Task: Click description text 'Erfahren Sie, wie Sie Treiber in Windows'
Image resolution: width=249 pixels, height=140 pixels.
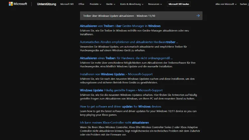Action: 134,33
